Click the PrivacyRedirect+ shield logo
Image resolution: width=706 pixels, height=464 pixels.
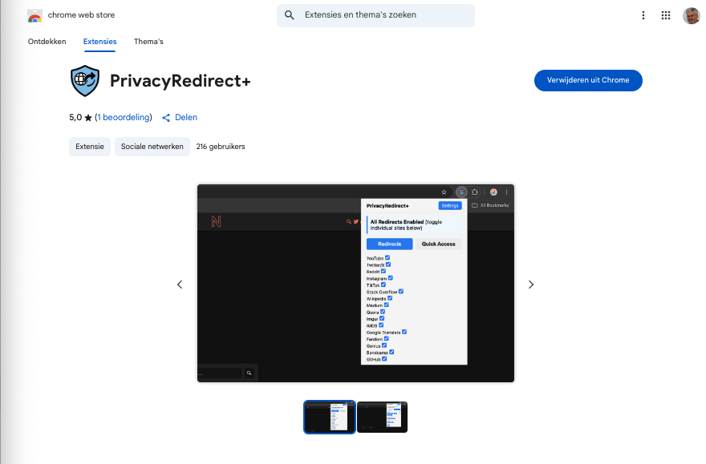click(85, 80)
